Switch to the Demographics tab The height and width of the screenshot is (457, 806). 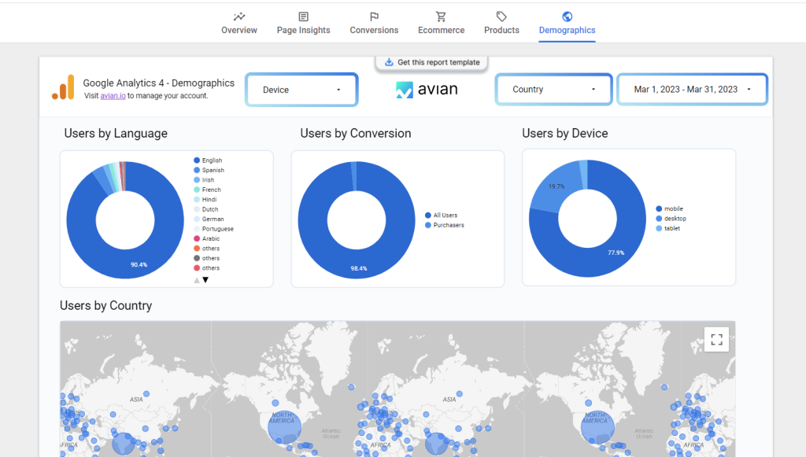567,29
